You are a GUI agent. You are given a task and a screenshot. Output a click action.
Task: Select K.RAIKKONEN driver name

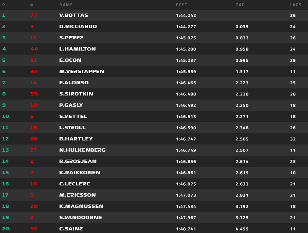[80, 173]
